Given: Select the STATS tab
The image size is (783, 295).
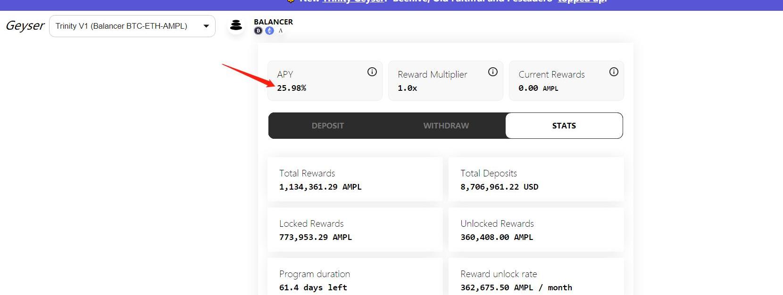Looking at the screenshot, I should click(564, 126).
